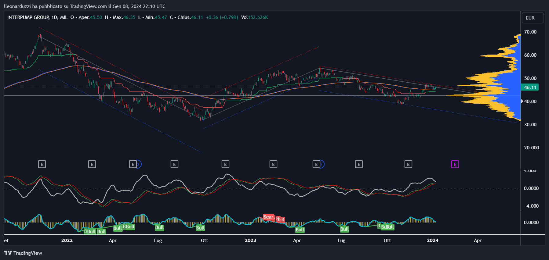Click the -4.000 oscillator axis label
Image resolution: width=549 pixels, height=260 pixels.
[x=531, y=206]
